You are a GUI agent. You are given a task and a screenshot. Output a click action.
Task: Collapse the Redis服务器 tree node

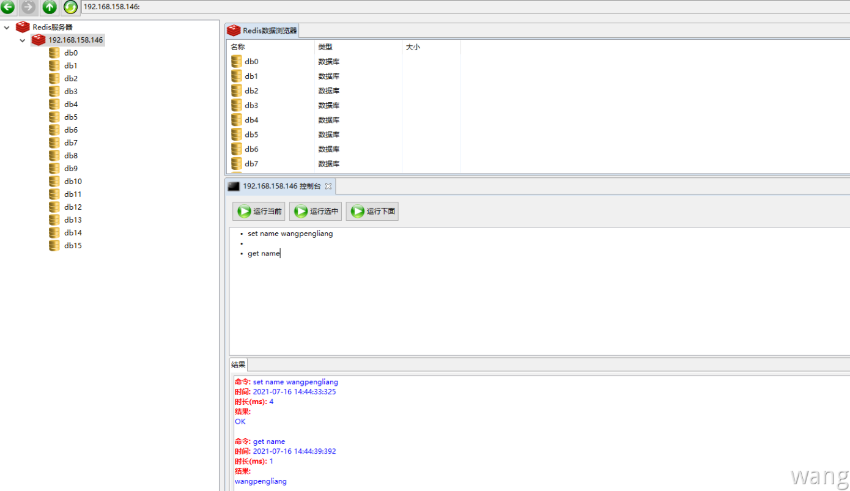[x=7, y=28]
